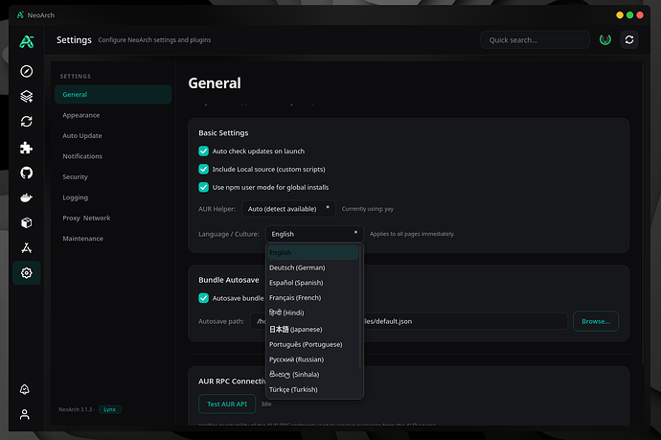Viewport: 661px width, 440px height.
Task: Choose Português (Portuguese) language option
Action: [313, 345]
